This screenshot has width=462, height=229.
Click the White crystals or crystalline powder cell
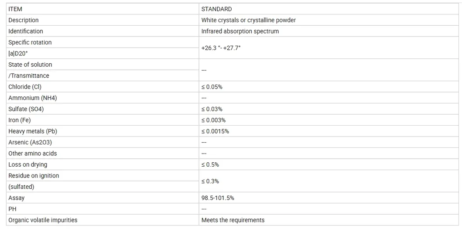pos(329,20)
